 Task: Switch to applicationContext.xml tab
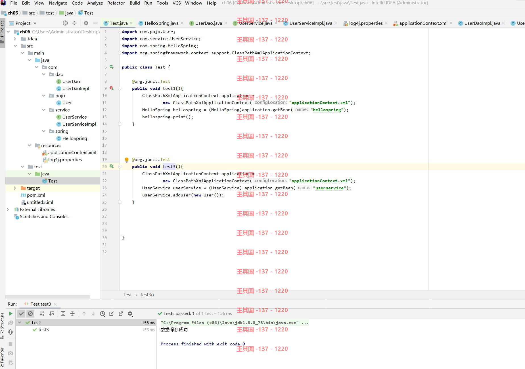pos(423,23)
